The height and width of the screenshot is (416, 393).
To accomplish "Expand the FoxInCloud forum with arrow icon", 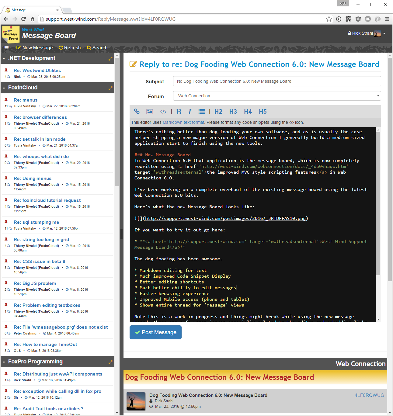I will 110,88.
